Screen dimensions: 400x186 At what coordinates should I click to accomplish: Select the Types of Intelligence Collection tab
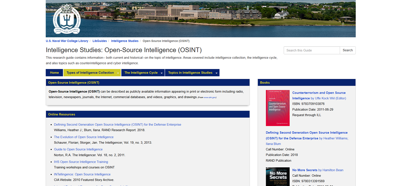pos(90,73)
